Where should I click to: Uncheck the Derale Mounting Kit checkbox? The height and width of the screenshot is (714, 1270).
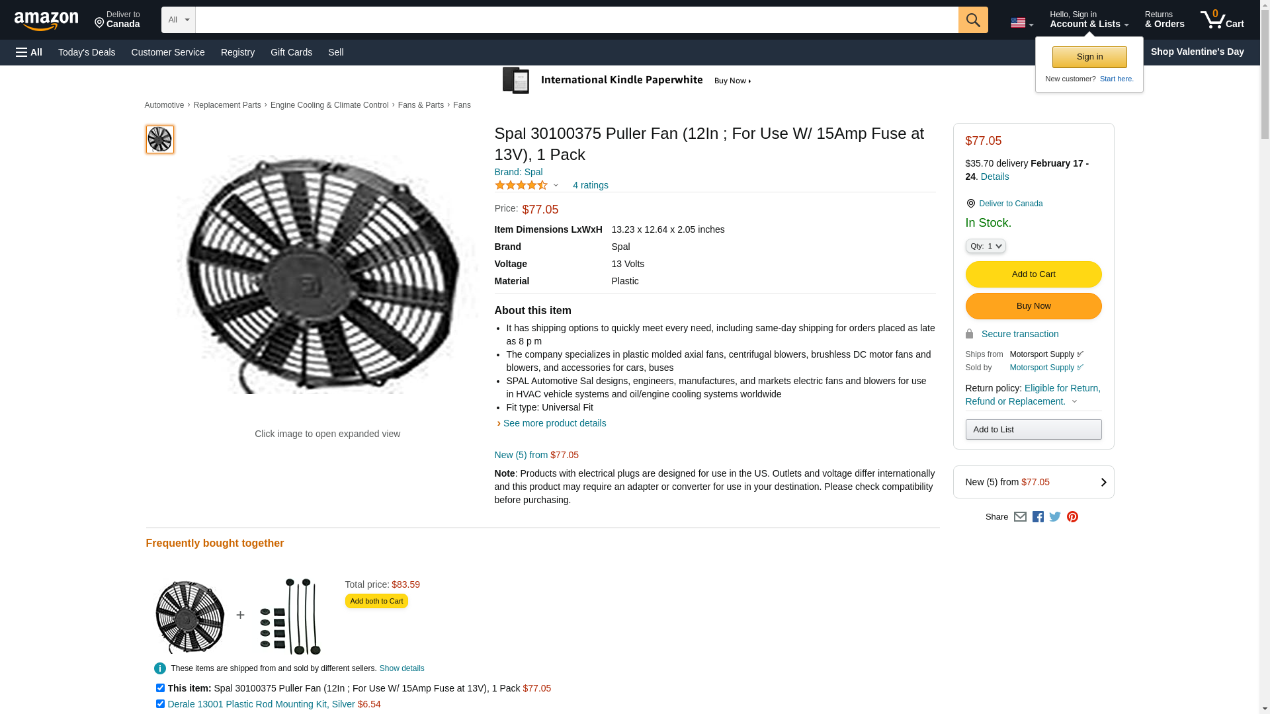(160, 704)
